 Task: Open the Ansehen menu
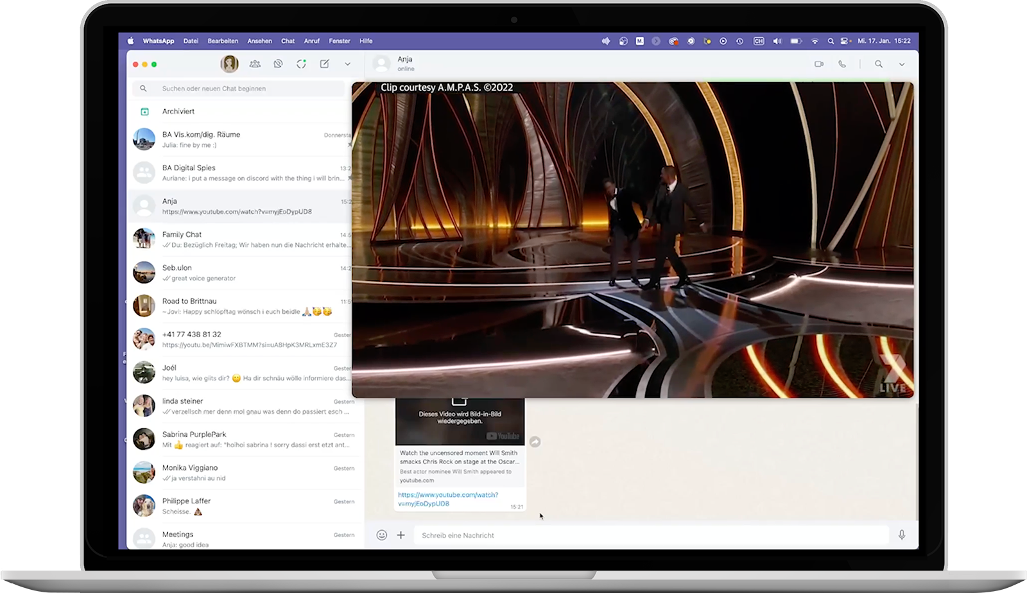coord(260,41)
